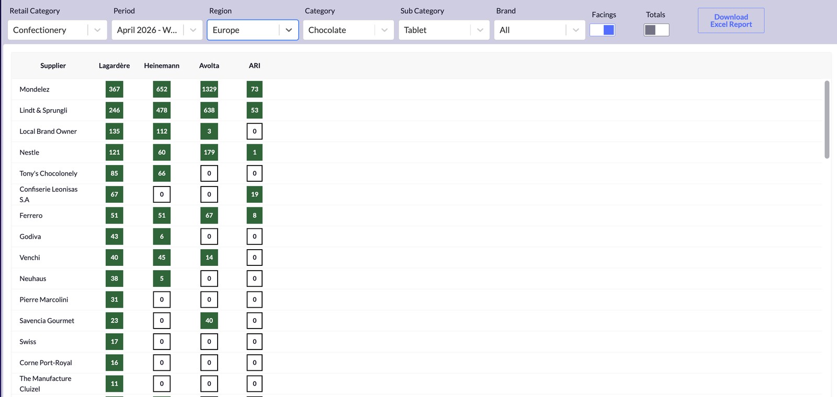Open the Region dropdown showing Europe
This screenshot has height=397, width=837.
253,30
